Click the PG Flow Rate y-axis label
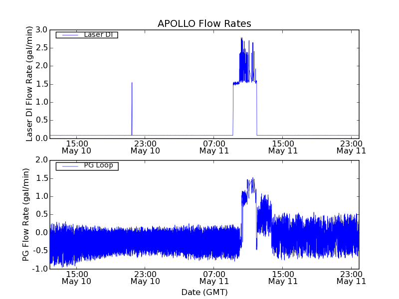This screenshot has height=299, width=399. [x=26, y=214]
